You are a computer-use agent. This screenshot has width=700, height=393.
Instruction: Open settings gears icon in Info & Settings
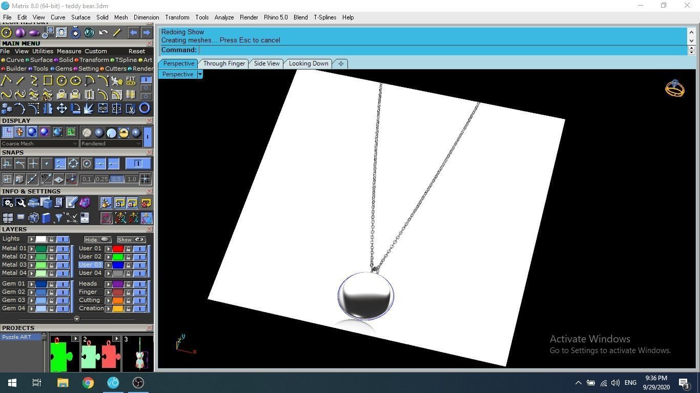pos(8,203)
